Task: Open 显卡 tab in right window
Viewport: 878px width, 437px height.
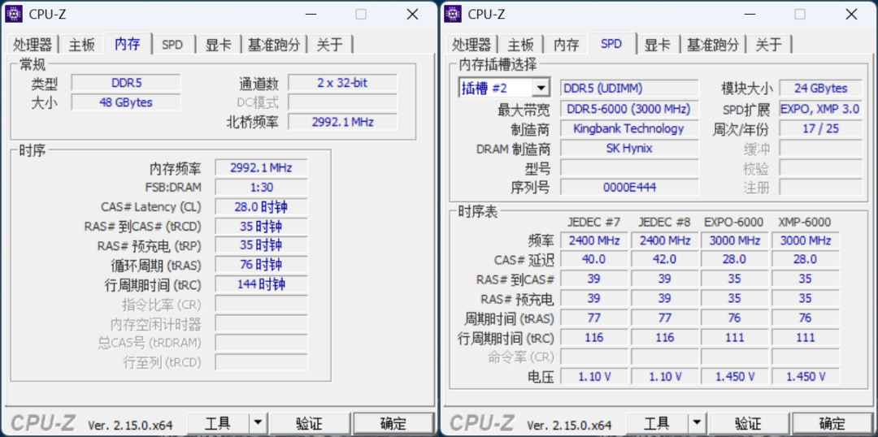Action: click(x=658, y=45)
